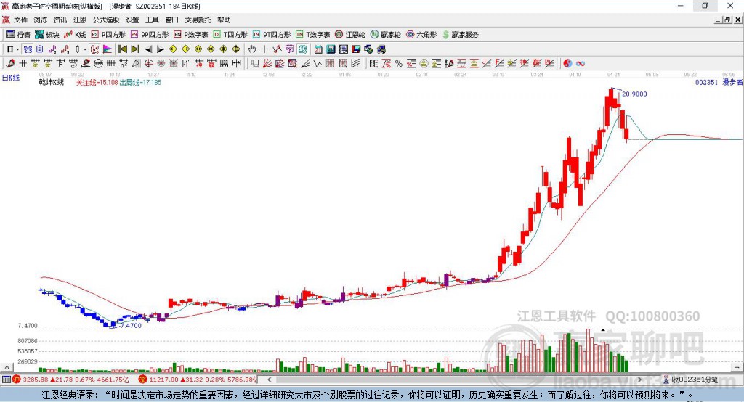Open the 文件 menu
This screenshot has height=402, width=744.
(20, 20)
